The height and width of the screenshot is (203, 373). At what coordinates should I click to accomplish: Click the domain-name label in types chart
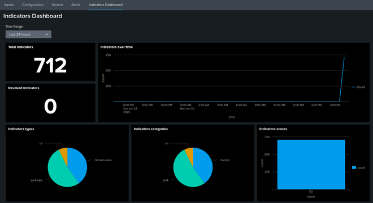pyautogui.click(x=103, y=160)
